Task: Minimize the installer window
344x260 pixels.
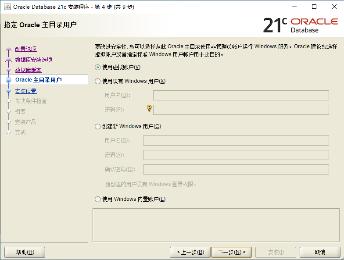Action: click(x=294, y=7)
